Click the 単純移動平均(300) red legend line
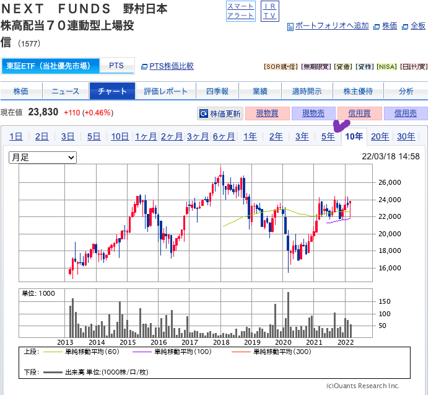 point(241,352)
